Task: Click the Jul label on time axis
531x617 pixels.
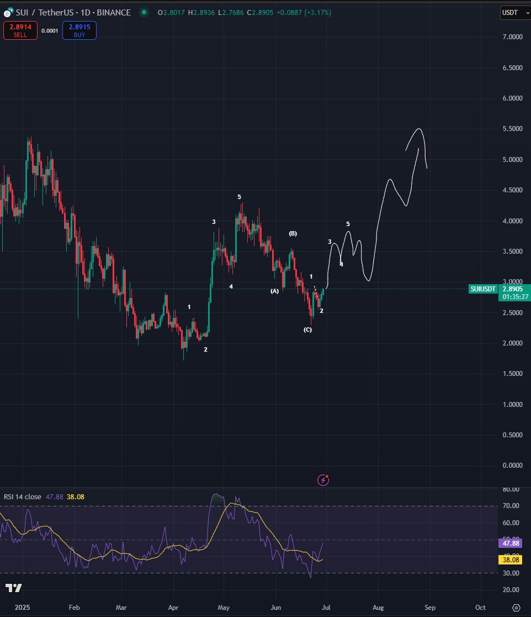Action: click(327, 607)
